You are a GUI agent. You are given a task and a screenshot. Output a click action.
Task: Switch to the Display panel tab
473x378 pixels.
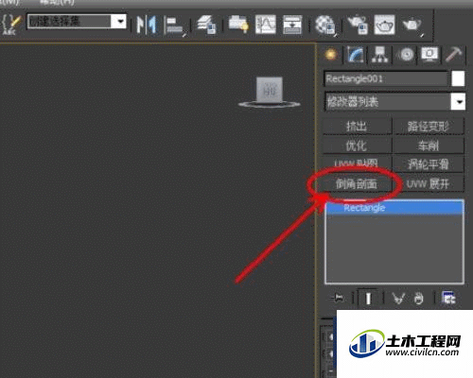(x=429, y=55)
